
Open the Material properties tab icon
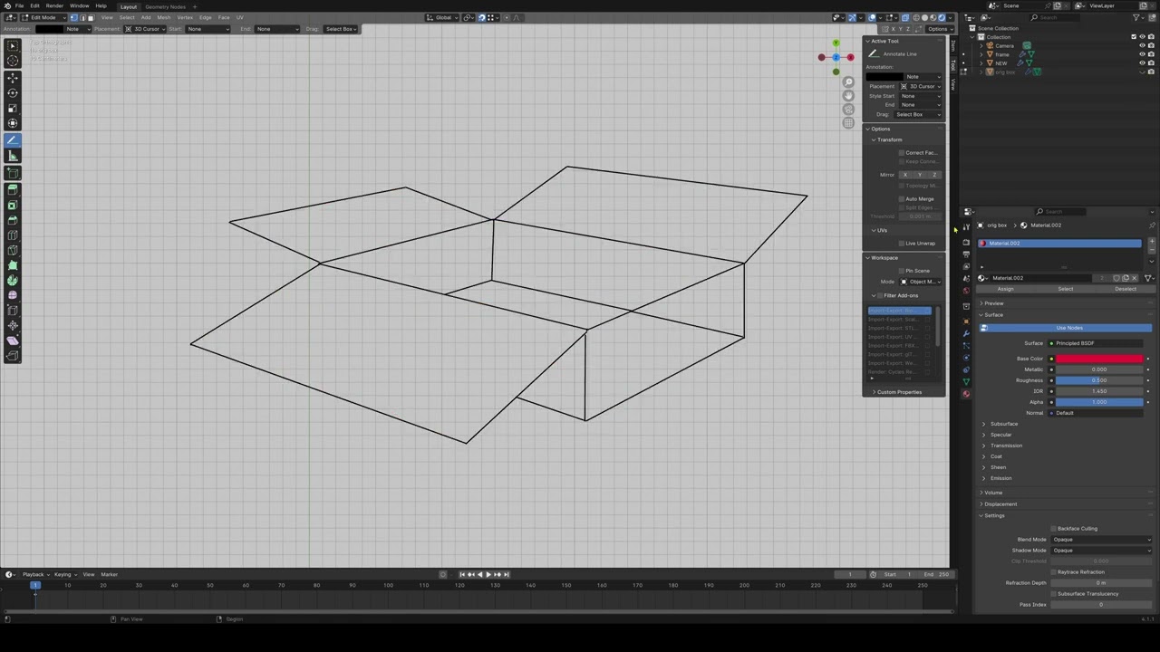tap(966, 393)
